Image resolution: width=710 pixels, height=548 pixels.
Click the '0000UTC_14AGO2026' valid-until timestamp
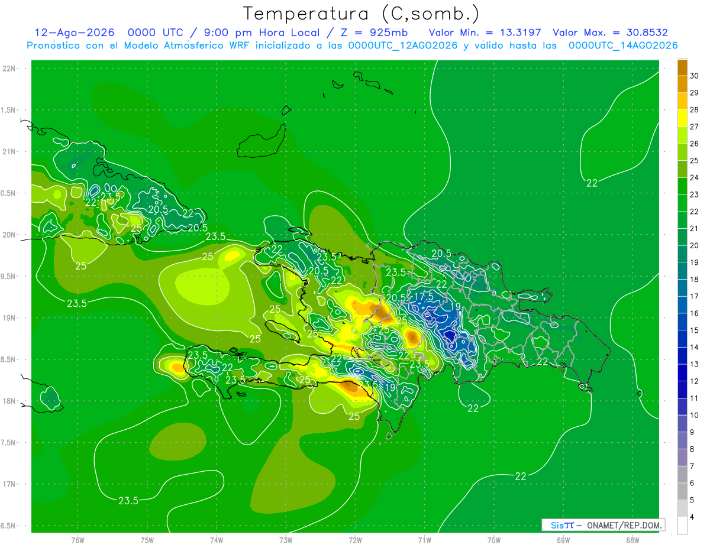623,46
